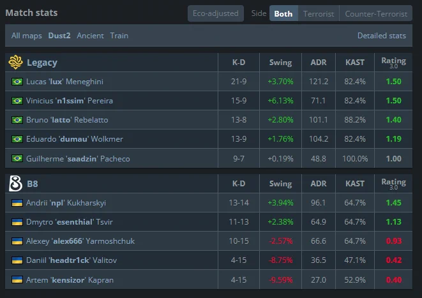Click alex666's -2.57% swing value

(280, 241)
